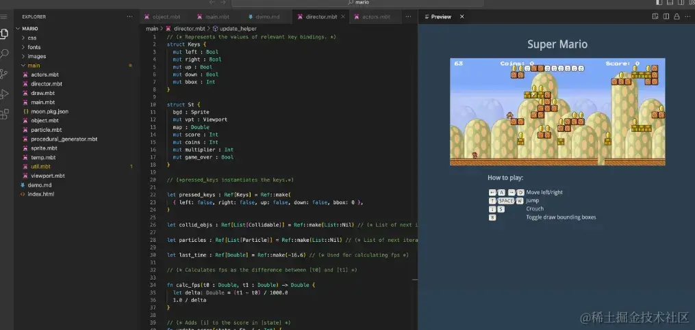Place cursor on 'fn calc_fps' line
The height and width of the screenshot is (330, 695).
click(240, 286)
